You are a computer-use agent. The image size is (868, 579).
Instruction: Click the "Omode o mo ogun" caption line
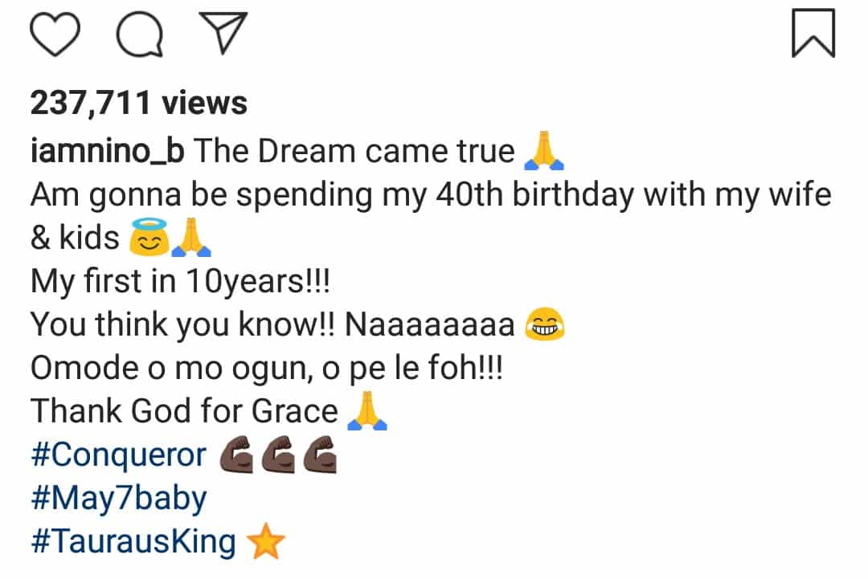pos(266,368)
